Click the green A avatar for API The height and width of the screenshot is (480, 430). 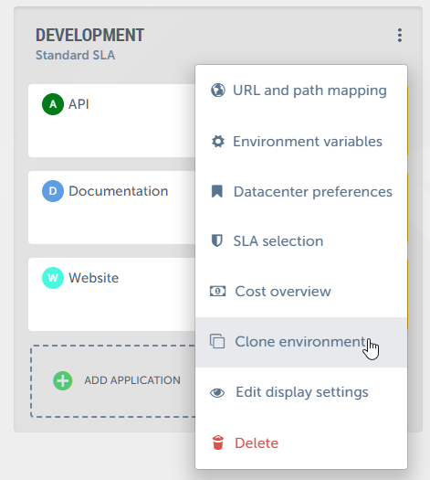53,104
